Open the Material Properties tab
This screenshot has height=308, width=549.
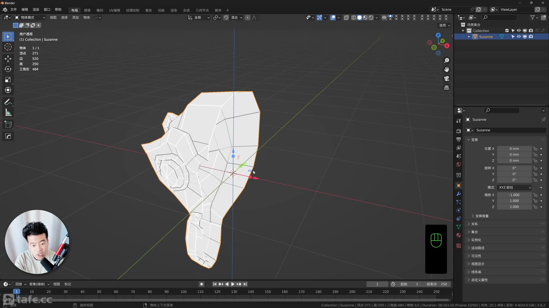coord(458,235)
